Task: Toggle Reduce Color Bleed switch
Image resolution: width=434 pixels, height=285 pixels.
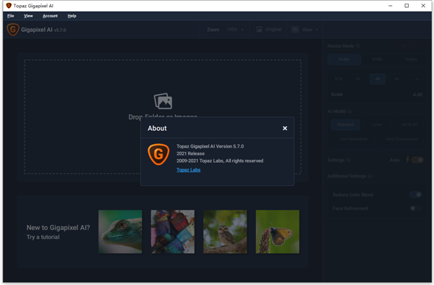Action: click(x=416, y=195)
